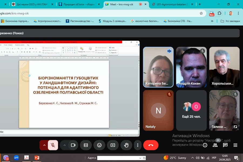Open activities grid icon

coord(235,145)
